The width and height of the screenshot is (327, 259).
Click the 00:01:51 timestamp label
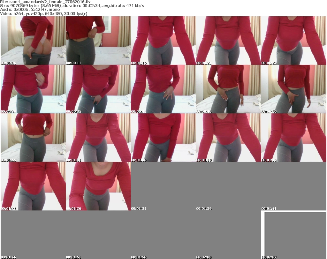click(74, 257)
